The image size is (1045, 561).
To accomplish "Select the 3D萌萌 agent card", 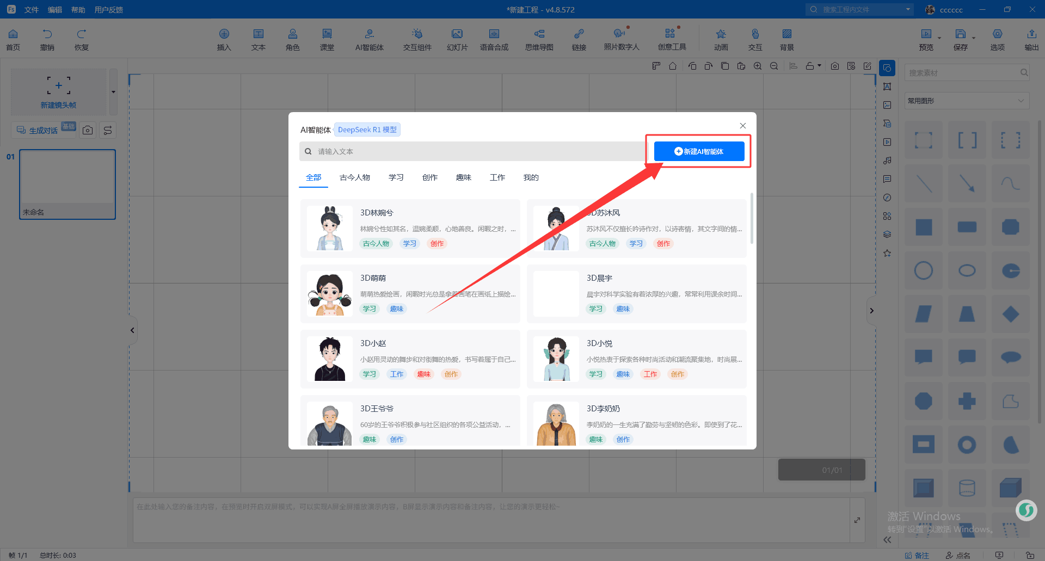I will [x=410, y=294].
